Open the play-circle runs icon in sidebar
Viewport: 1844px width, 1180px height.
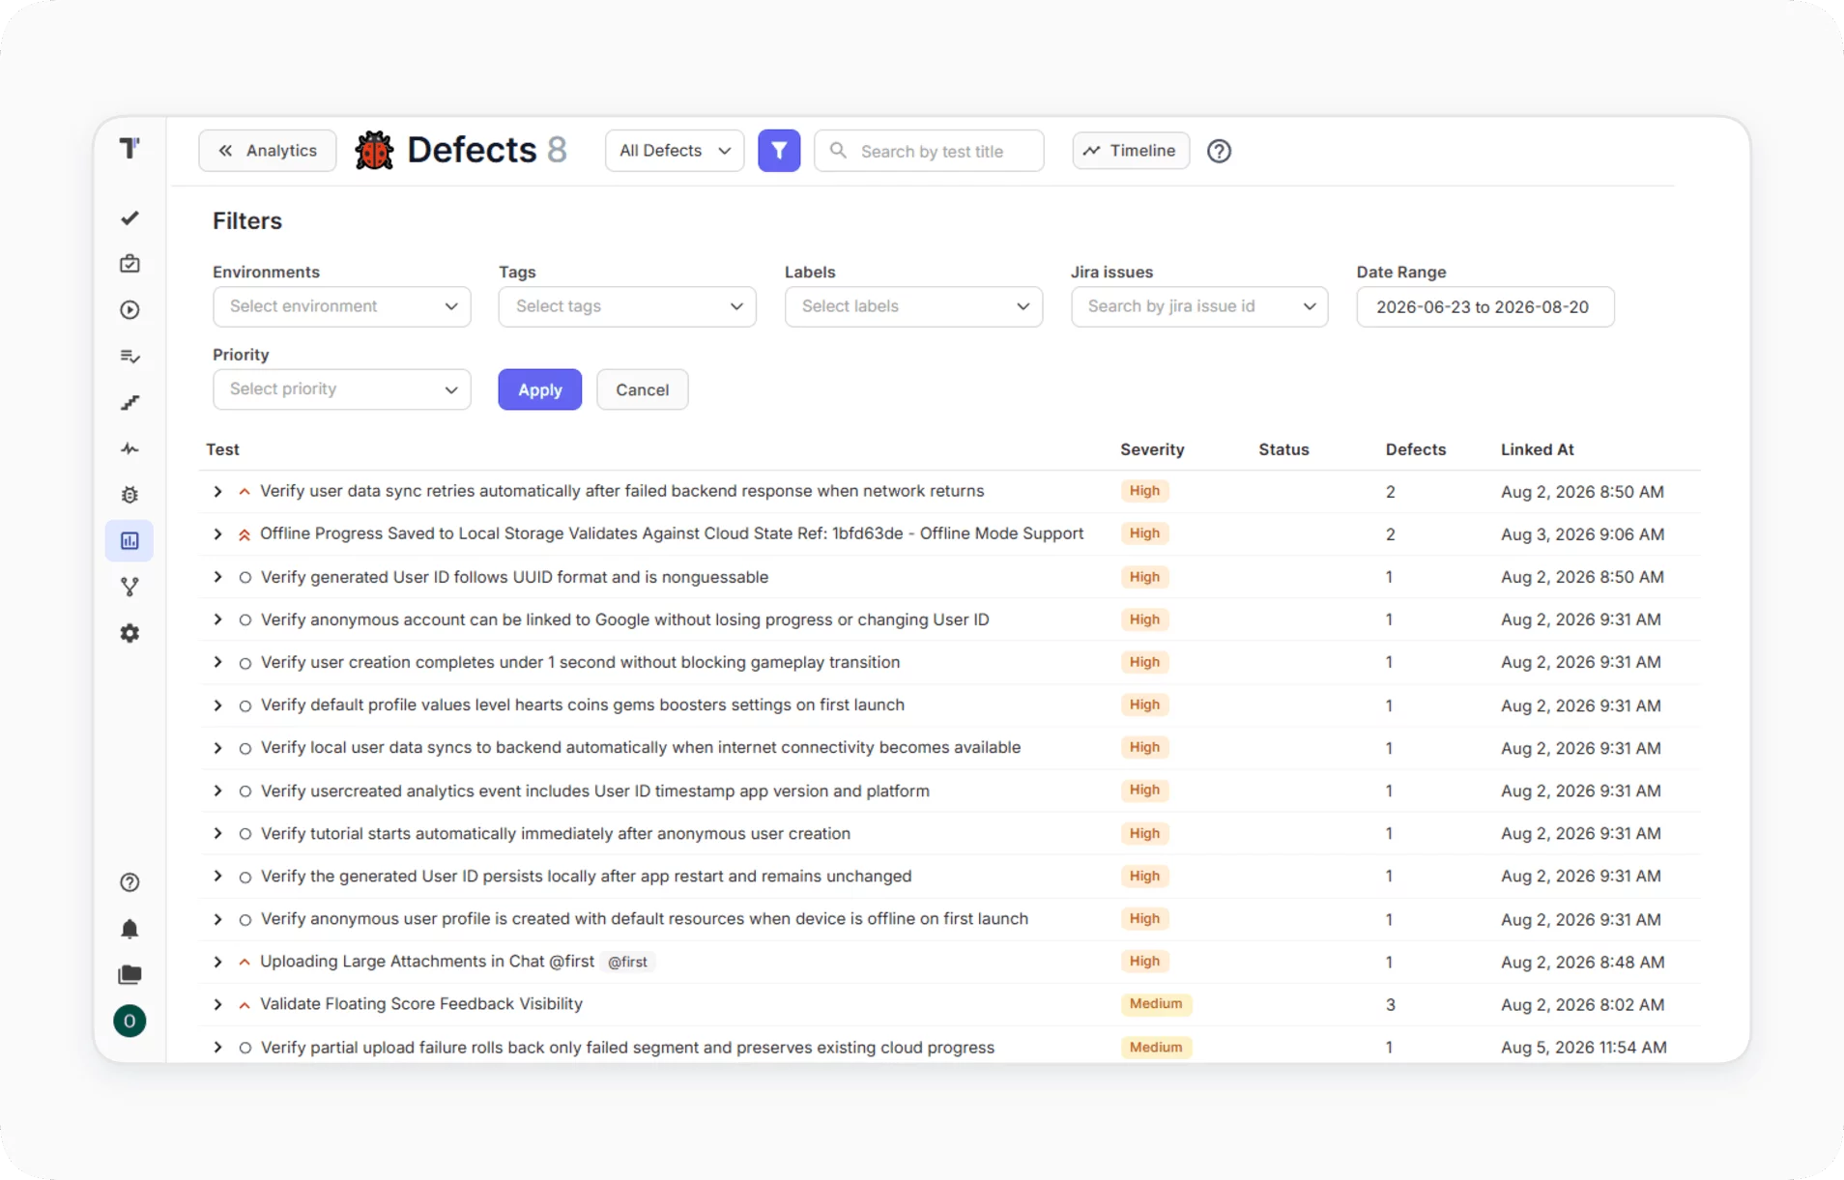[x=130, y=310]
